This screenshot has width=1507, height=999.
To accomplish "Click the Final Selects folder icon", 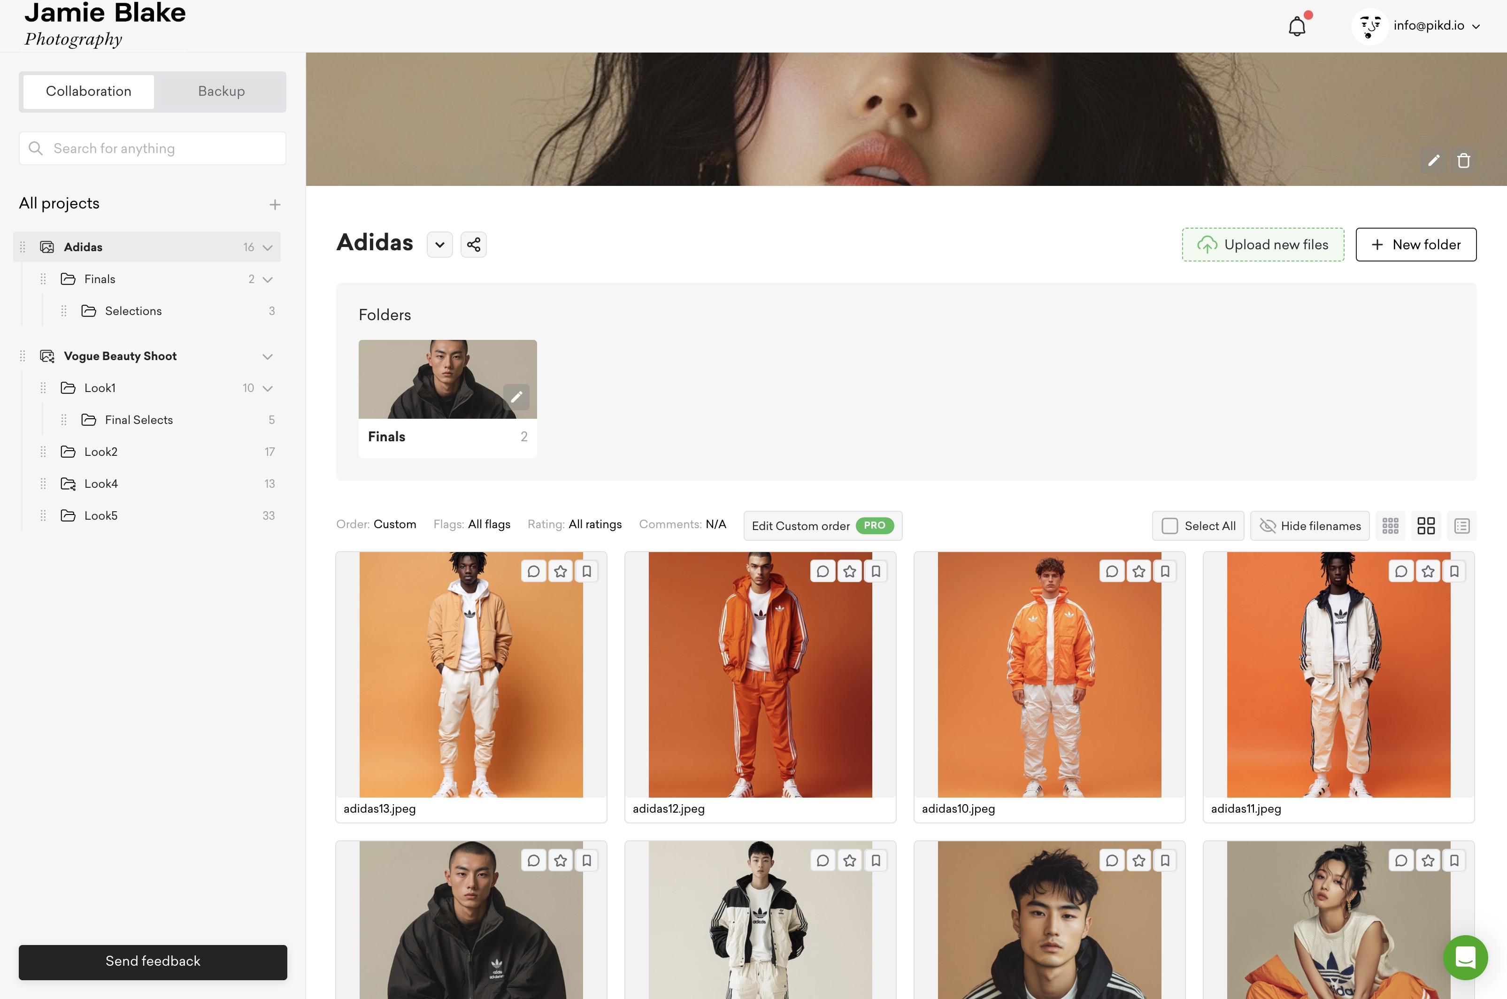I will pos(89,420).
